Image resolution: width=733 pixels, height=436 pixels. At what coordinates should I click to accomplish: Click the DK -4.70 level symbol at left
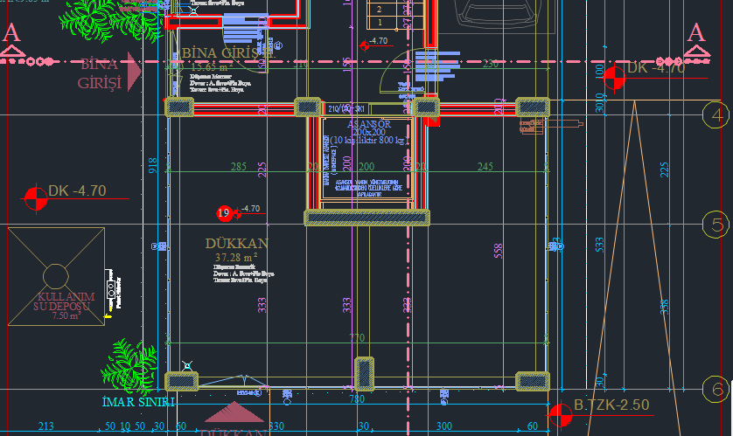pyautogui.click(x=36, y=198)
